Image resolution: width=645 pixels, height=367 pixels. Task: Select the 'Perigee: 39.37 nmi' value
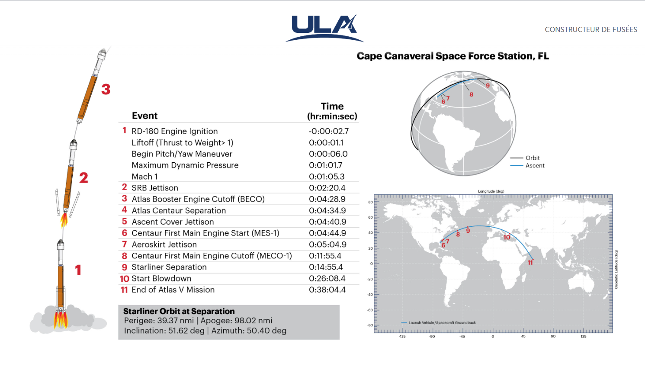click(159, 321)
